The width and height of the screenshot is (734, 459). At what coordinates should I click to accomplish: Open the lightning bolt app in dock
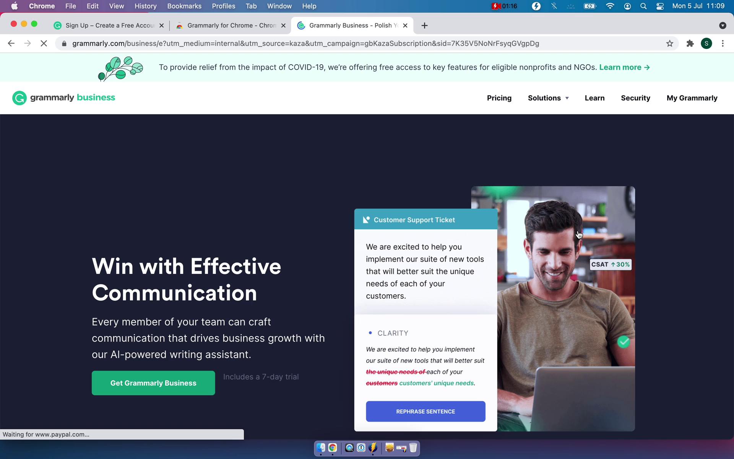click(x=373, y=448)
